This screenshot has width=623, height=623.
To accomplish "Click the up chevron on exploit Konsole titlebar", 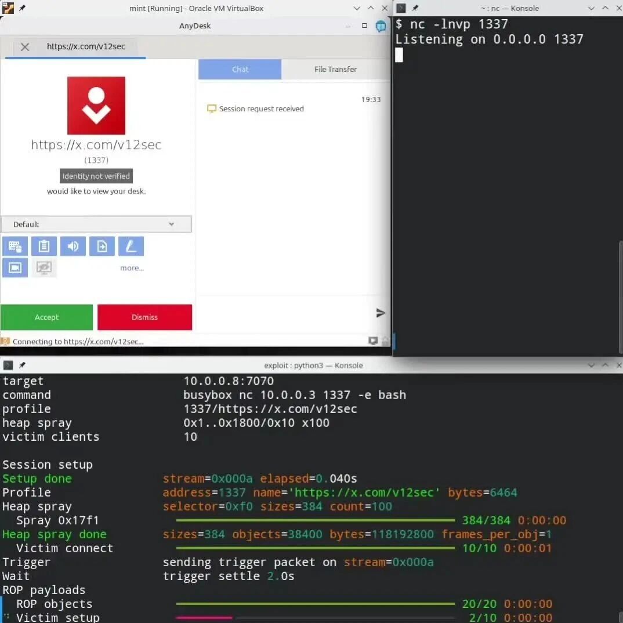I will [x=605, y=365].
